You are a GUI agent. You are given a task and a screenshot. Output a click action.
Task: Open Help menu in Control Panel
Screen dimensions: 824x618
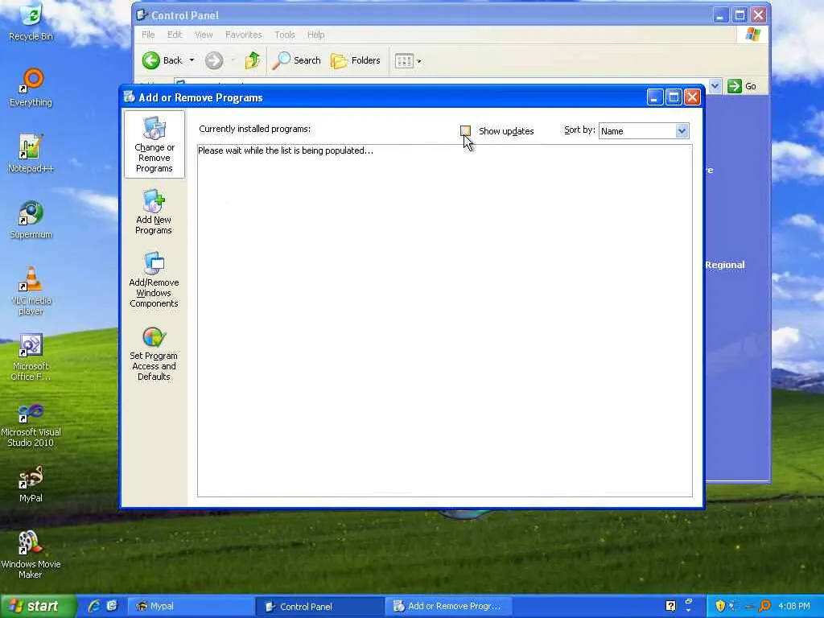click(x=315, y=35)
